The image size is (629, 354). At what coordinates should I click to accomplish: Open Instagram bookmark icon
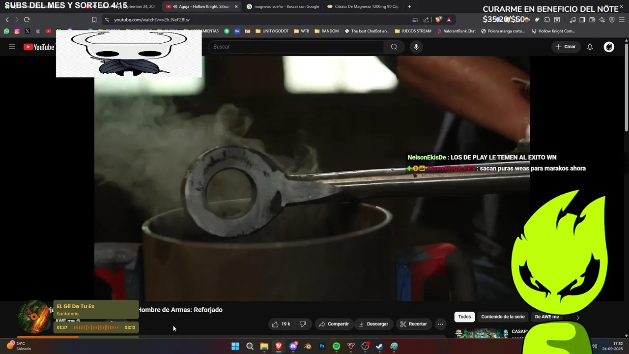click(17, 31)
